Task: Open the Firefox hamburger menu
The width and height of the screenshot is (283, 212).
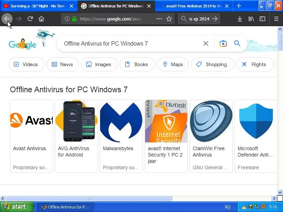Action: [x=276, y=19]
